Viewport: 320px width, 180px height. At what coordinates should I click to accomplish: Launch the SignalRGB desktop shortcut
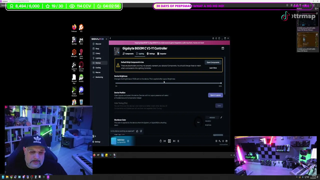click(x=74, y=41)
